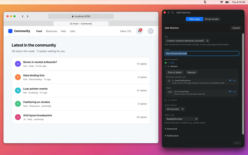248x155 pixels.
Task: Open the Bones in nested artboards? topic
Action: point(40,62)
